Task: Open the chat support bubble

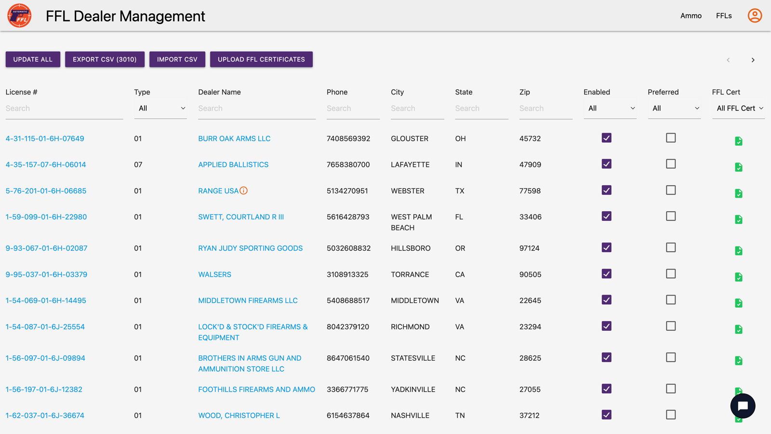Action: (x=743, y=406)
